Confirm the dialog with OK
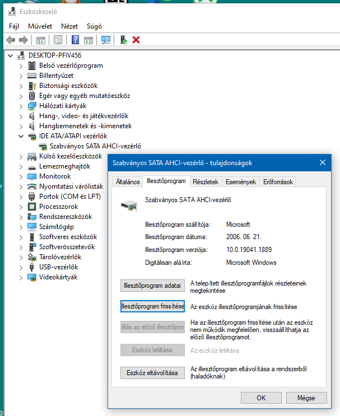This screenshot has width=340, height=416. coord(261,398)
